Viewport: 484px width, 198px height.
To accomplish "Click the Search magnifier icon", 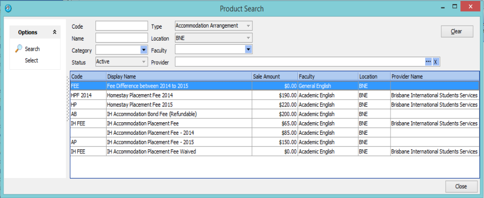I will [x=19, y=49].
